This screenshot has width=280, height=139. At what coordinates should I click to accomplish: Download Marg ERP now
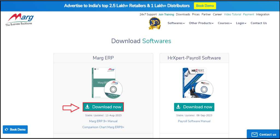click(x=103, y=107)
